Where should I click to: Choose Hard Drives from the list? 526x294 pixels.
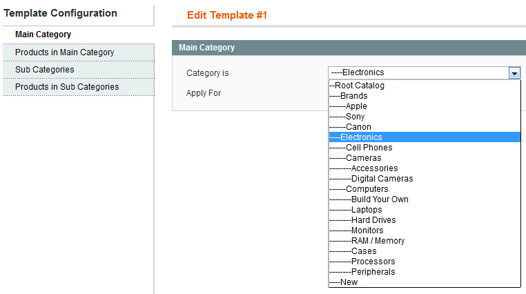[425, 220]
